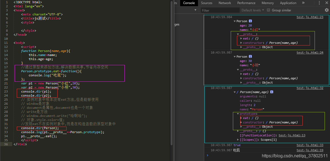330x161 pixels.
Task: Expand [[Scopes]]: Scopes[1] entry
Action: tap(238, 140)
